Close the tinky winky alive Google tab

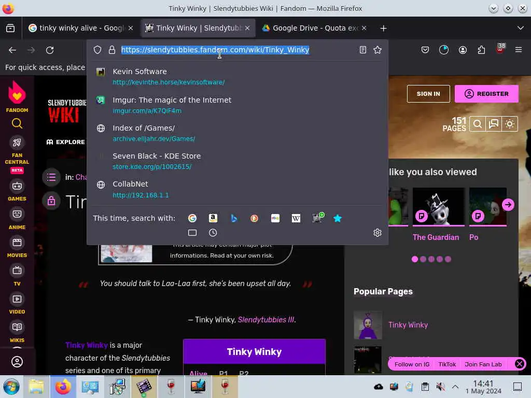131,28
